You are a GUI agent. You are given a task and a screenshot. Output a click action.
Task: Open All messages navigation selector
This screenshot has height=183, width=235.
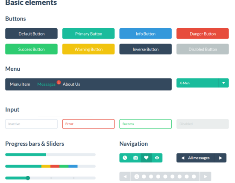(199, 158)
